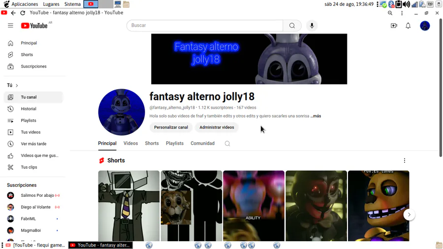Open Shorts section three-dot options
The height and width of the screenshot is (249, 443).
(404, 160)
